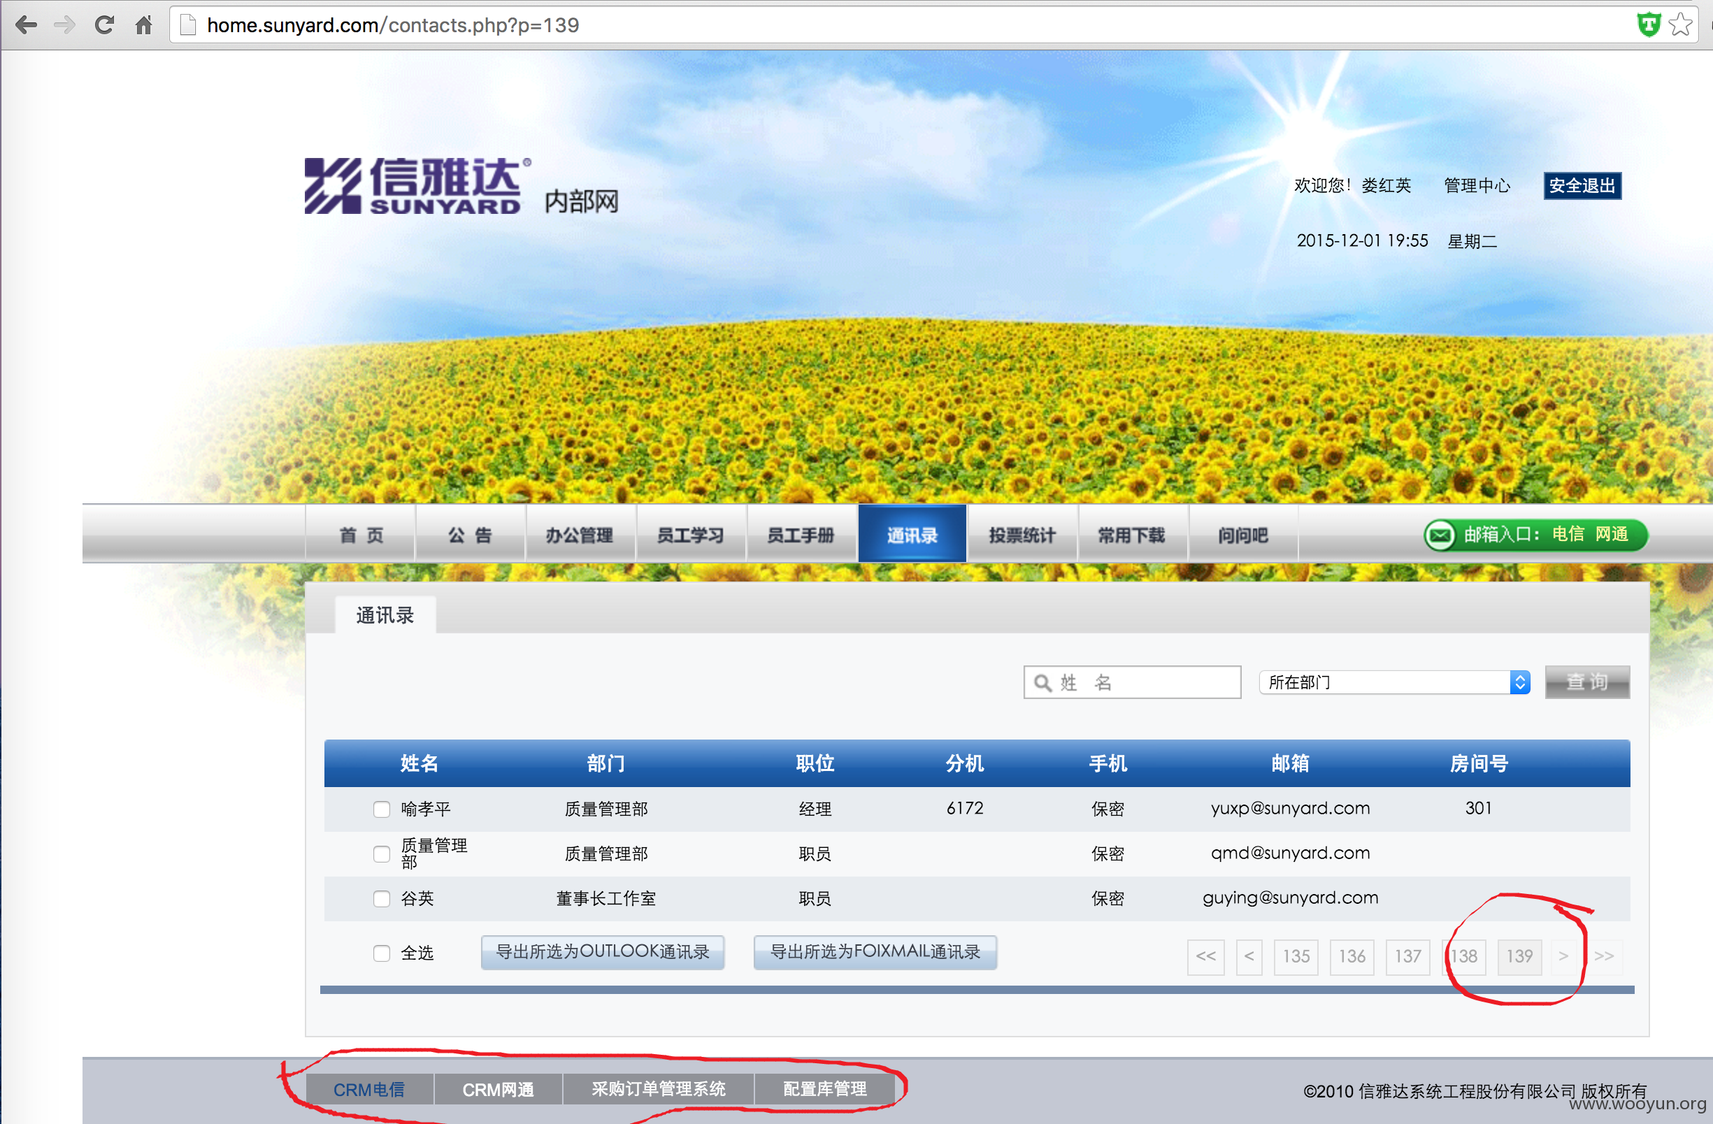Click 导出所选为FOIXMAIL通讯录 button

click(875, 952)
